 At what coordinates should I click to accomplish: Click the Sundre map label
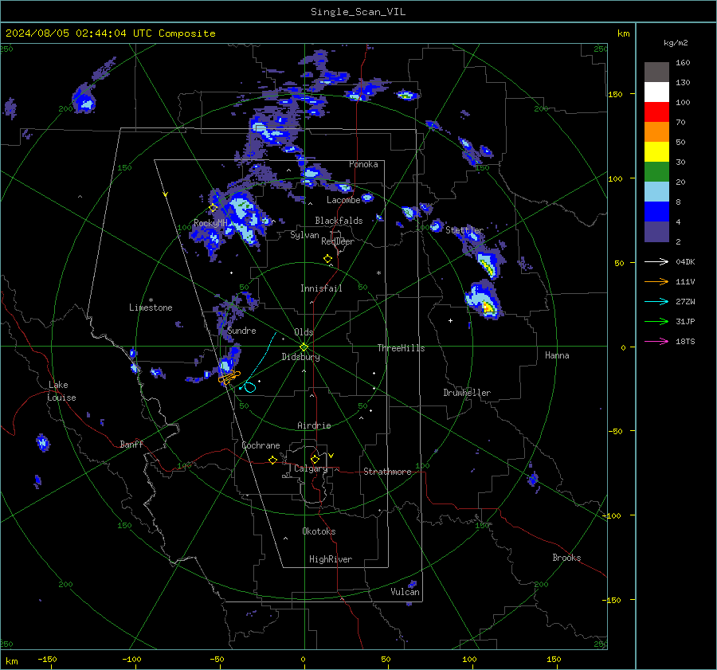tap(241, 331)
